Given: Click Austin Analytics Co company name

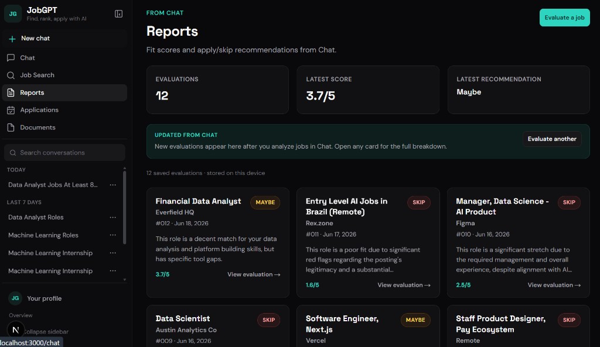Looking at the screenshot, I should click(186, 330).
